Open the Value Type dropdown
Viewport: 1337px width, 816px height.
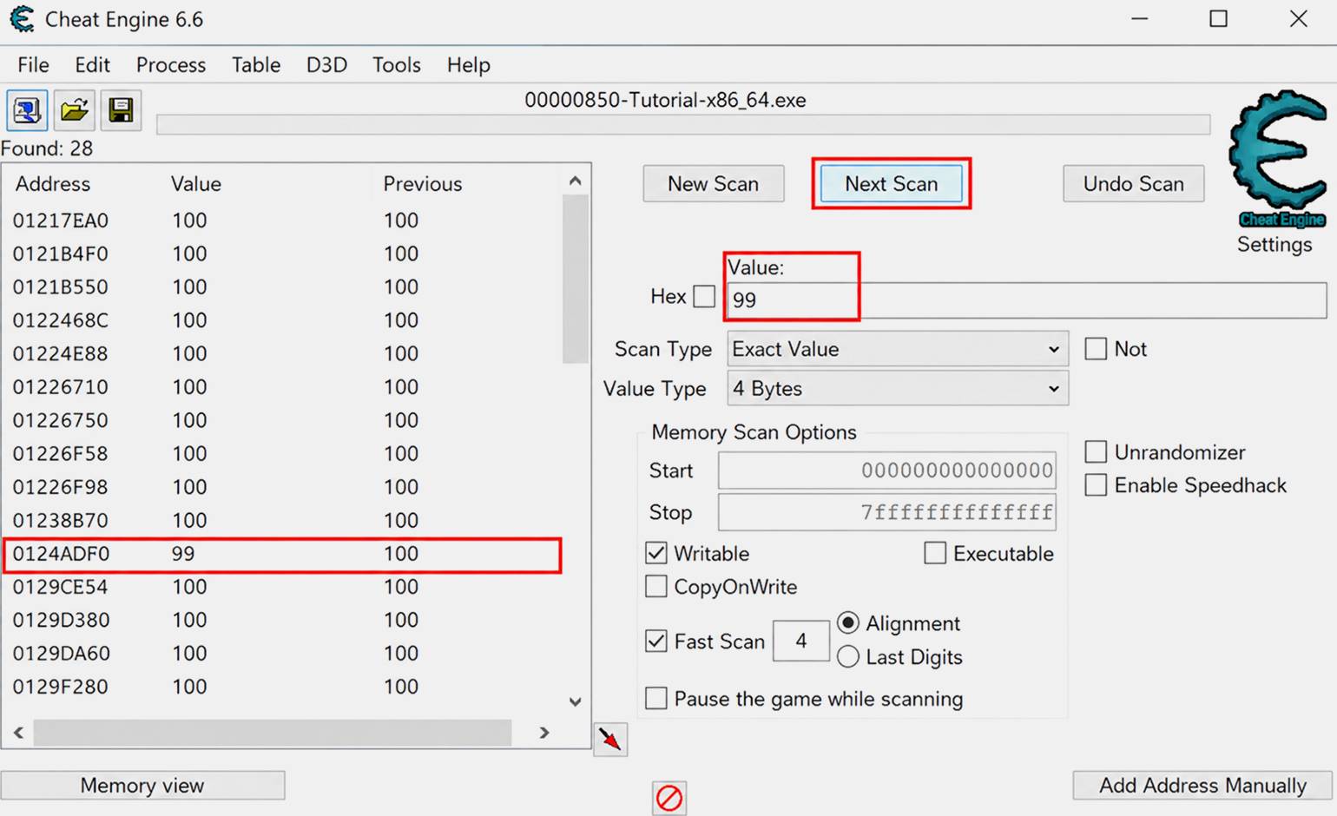coord(898,388)
